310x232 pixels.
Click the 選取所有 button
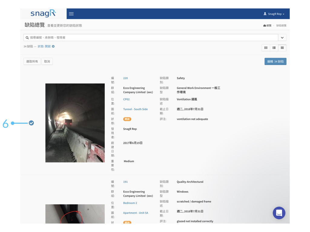[32, 61]
